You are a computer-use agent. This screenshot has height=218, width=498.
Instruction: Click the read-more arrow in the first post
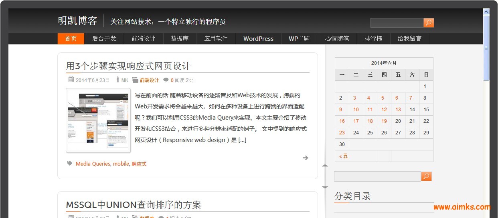tap(306, 158)
